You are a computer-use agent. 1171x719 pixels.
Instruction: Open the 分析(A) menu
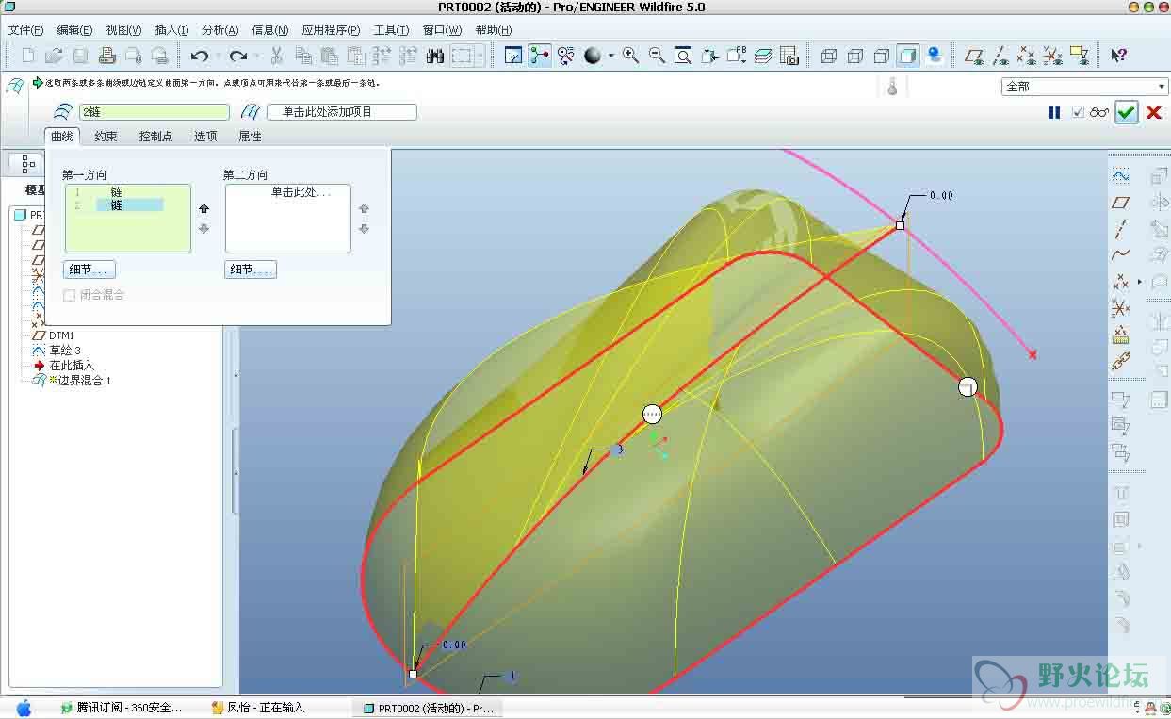pos(220,30)
